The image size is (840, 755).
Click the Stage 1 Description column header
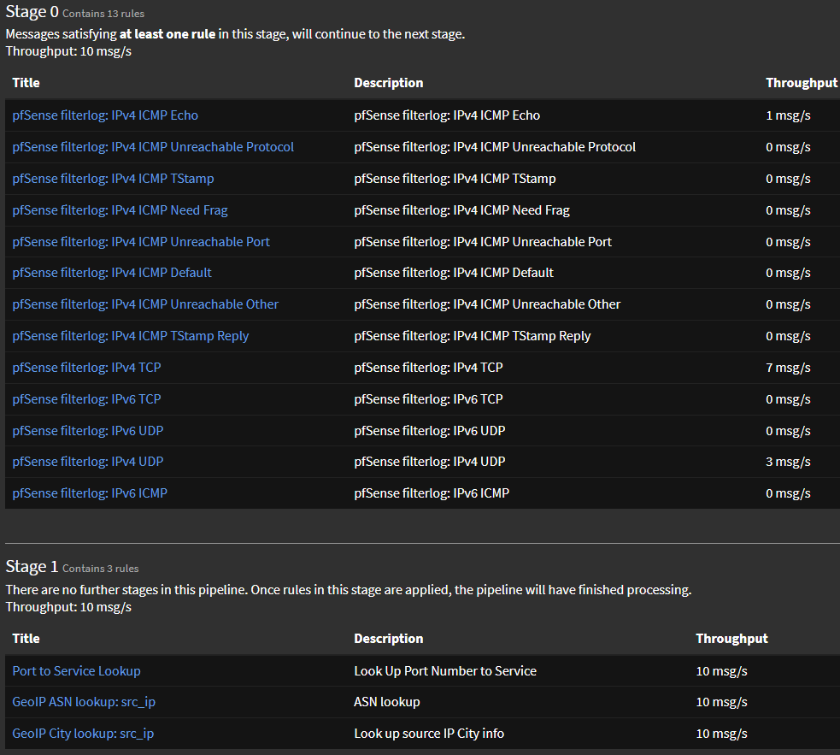click(388, 639)
